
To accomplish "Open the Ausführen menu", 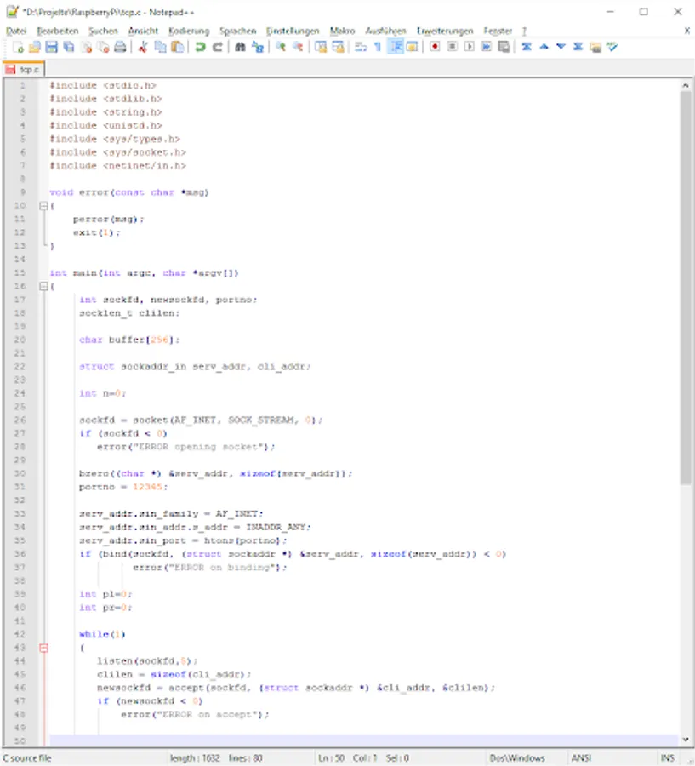I will tap(386, 31).
